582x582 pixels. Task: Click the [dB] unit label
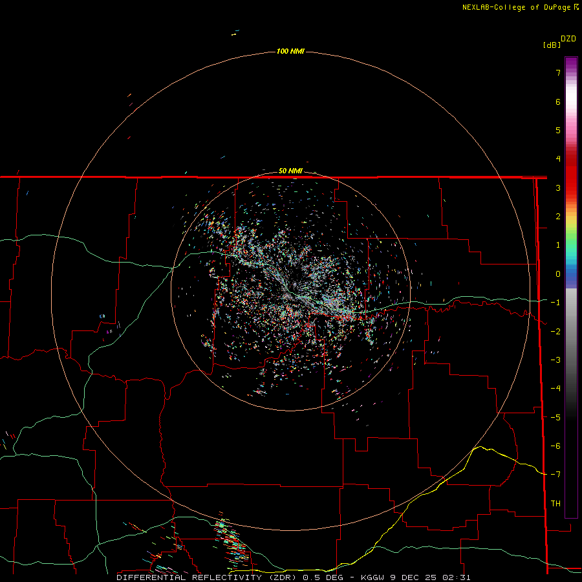tap(552, 45)
